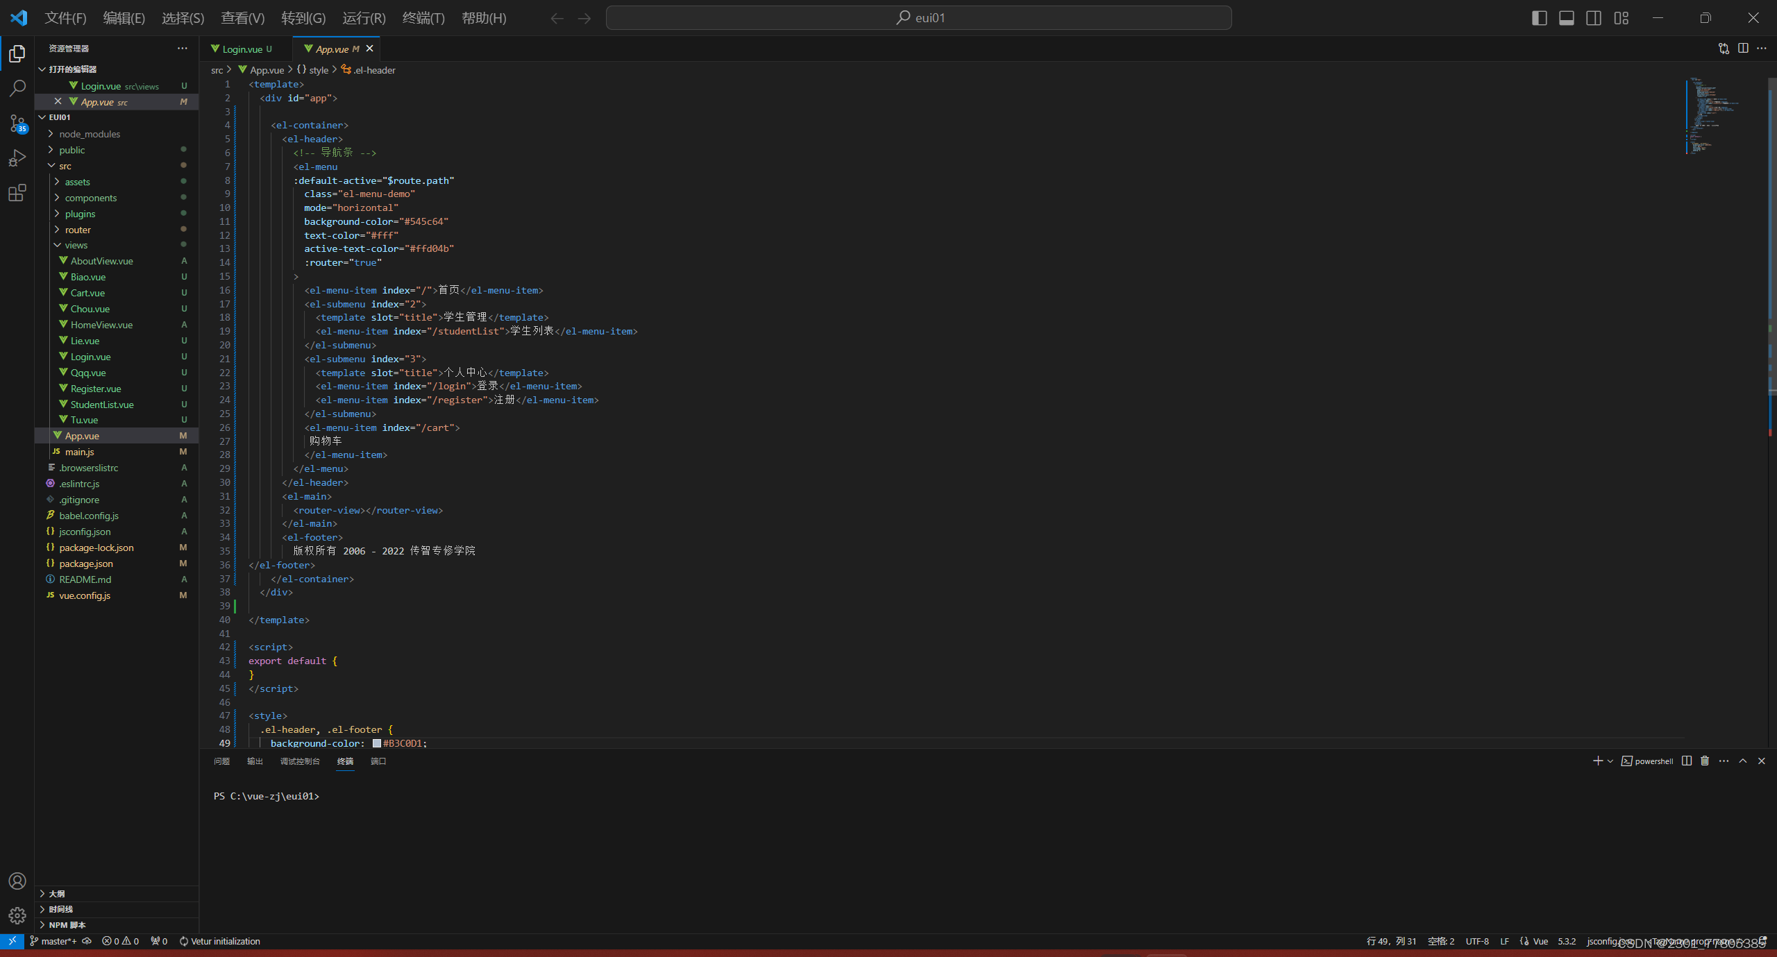Screen dimensions: 1777x957
Task: Open the Extensions view icon
Action: tap(17, 193)
